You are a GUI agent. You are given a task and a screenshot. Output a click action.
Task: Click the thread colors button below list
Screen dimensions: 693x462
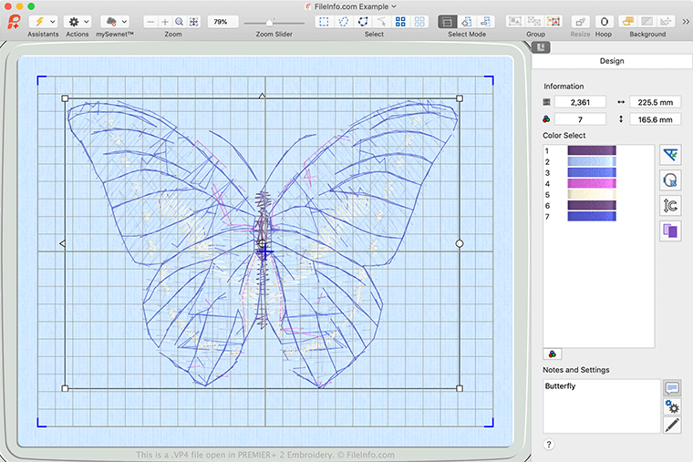(553, 354)
